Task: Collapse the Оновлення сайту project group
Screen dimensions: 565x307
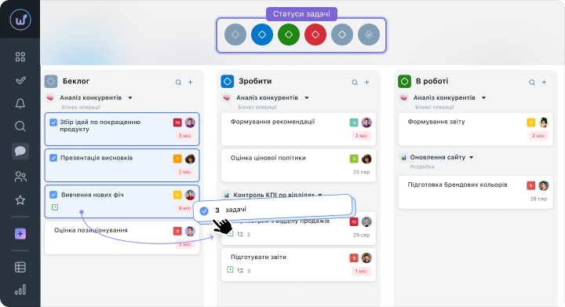Action: point(471,158)
